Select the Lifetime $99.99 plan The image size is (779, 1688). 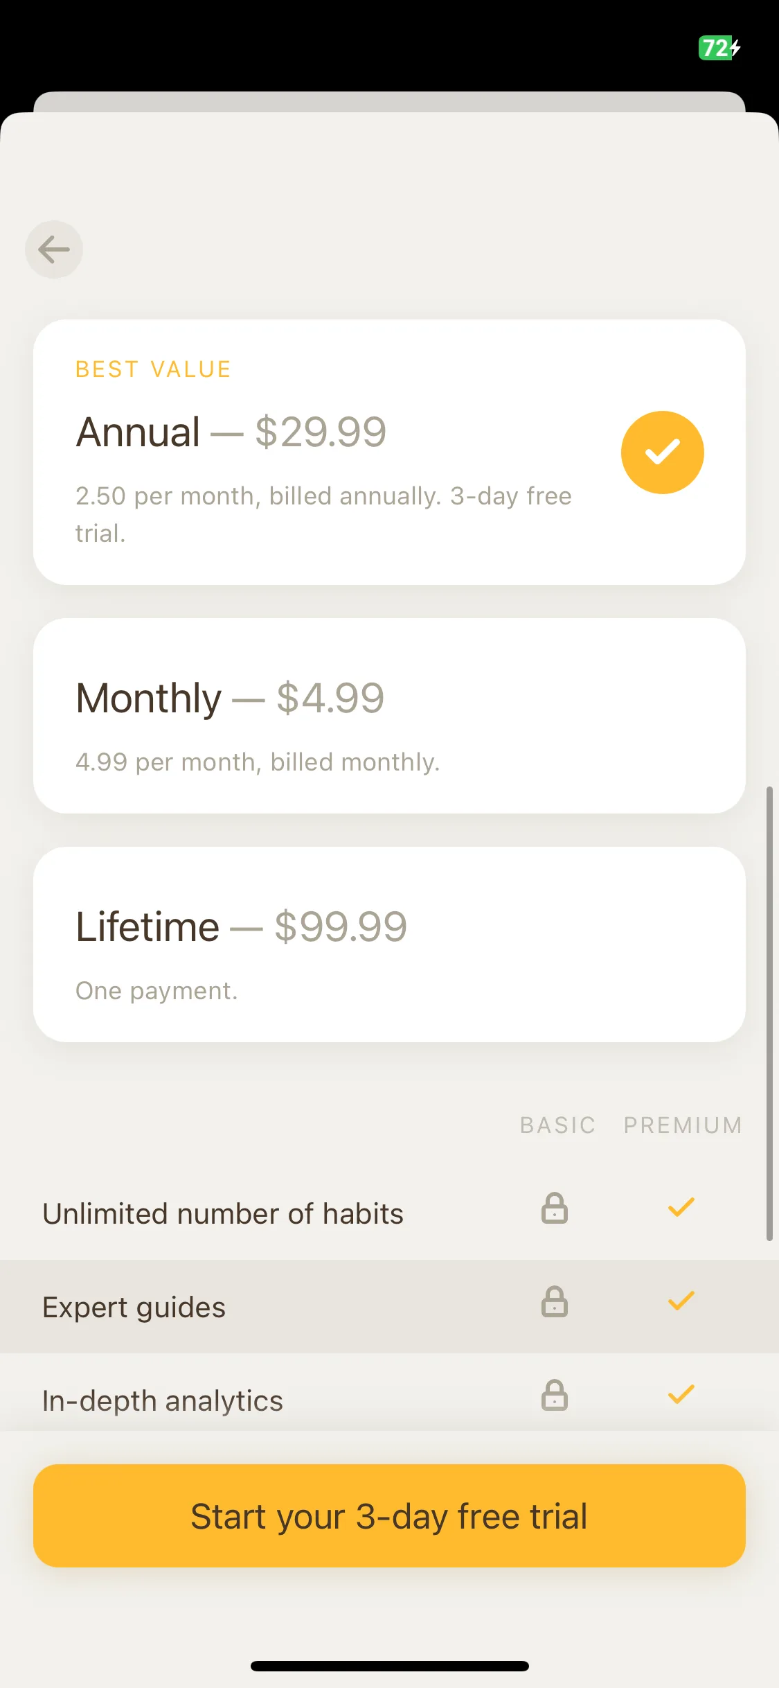[x=389, y=944]
